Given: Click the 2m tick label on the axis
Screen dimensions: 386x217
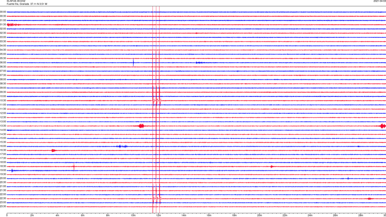Looking at the screenshot, I should click(32, 215).
